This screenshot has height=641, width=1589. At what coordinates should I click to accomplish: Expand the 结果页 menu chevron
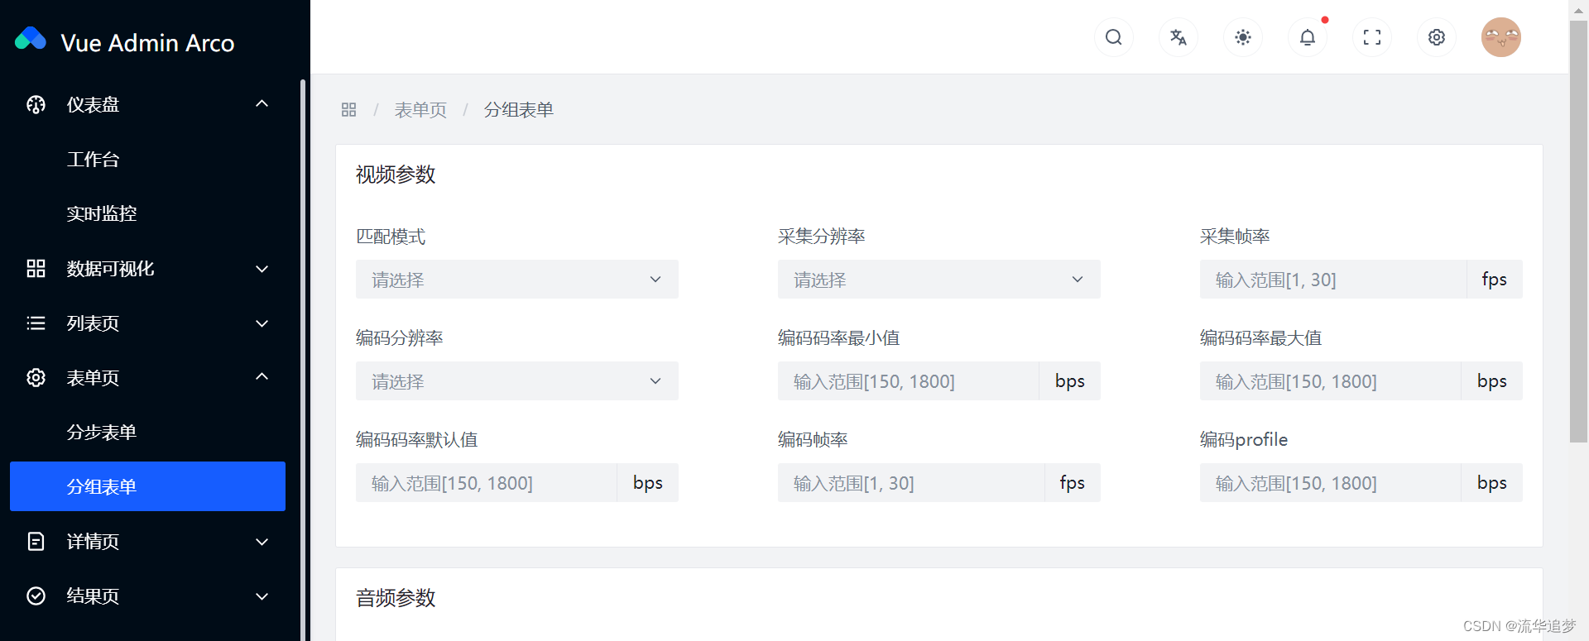click(x=262, y=596)
